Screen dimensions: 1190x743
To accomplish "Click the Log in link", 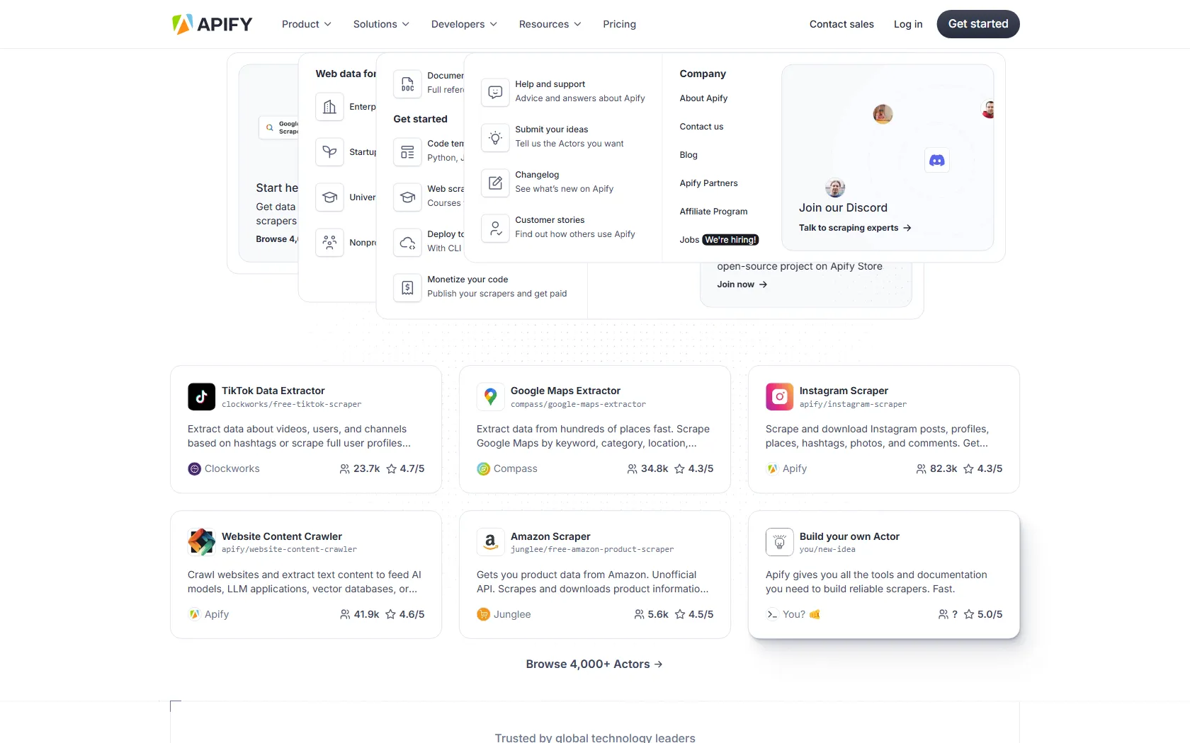I will (x=908, y=24).
